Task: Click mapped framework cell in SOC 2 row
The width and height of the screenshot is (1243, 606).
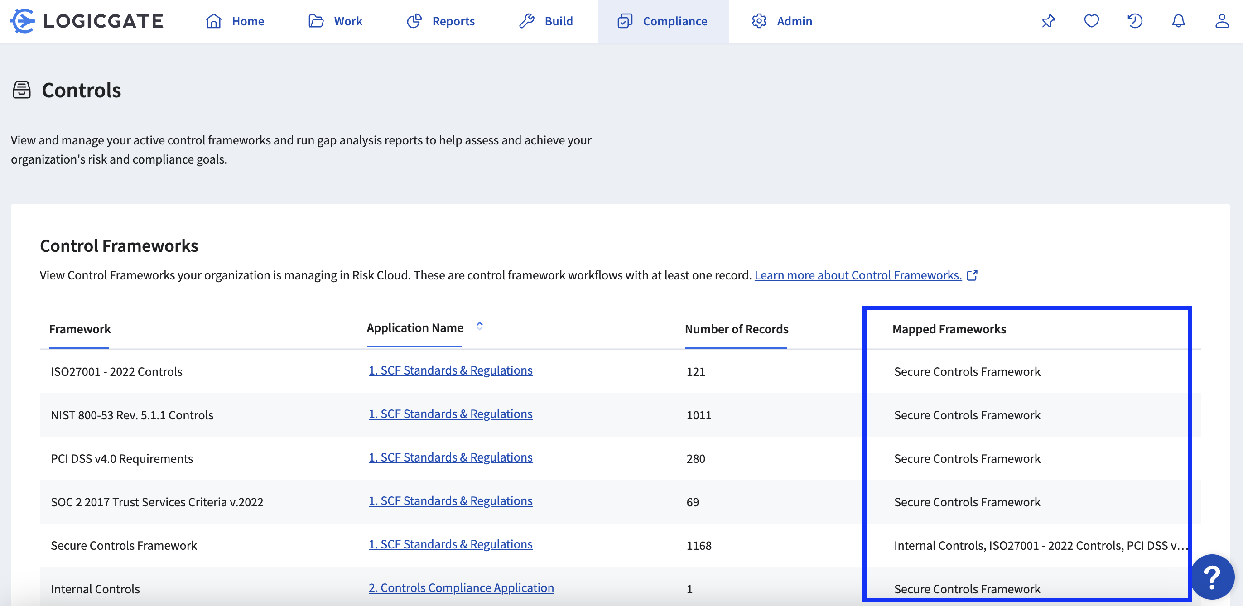Action: pyautogui.click(x=967, y=502)
